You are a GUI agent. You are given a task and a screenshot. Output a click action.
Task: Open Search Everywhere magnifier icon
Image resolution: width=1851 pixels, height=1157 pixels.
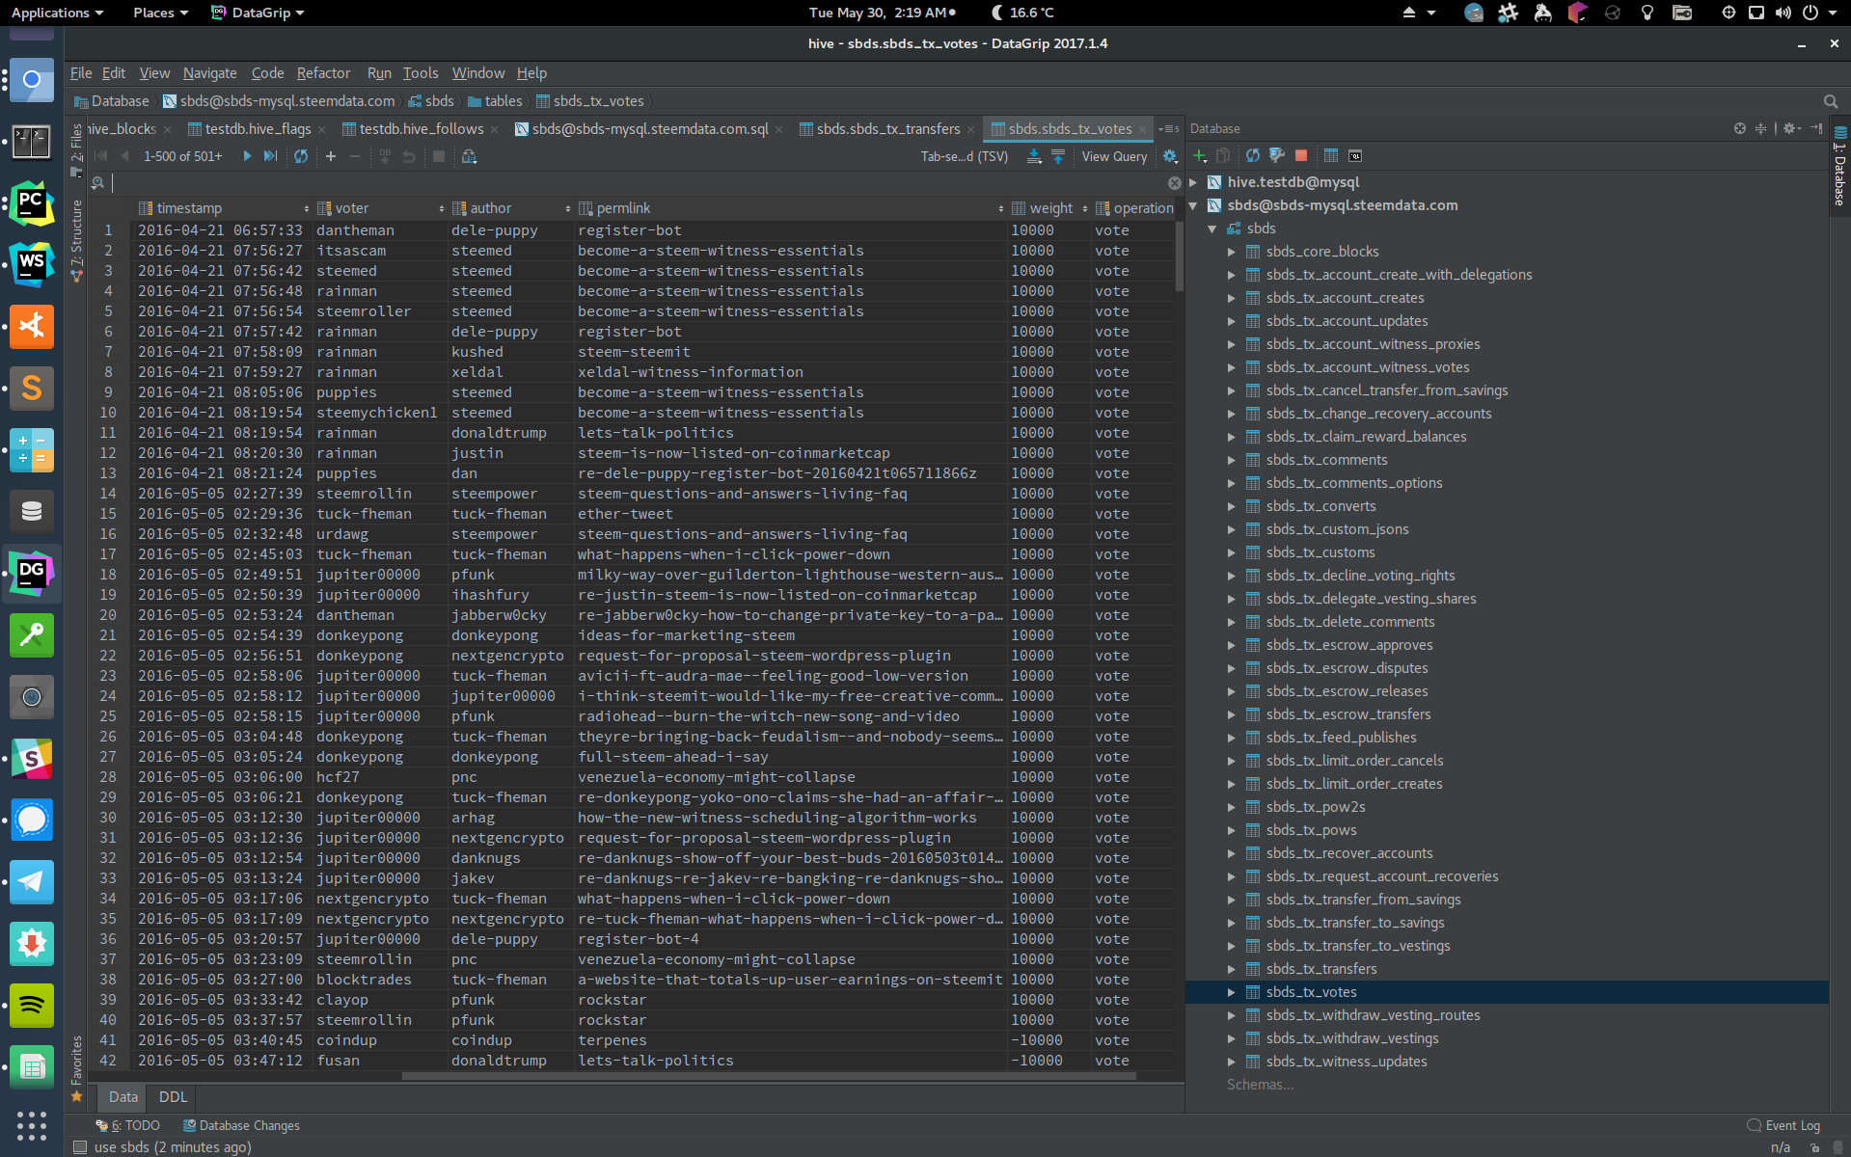(x=1831, y=101)
